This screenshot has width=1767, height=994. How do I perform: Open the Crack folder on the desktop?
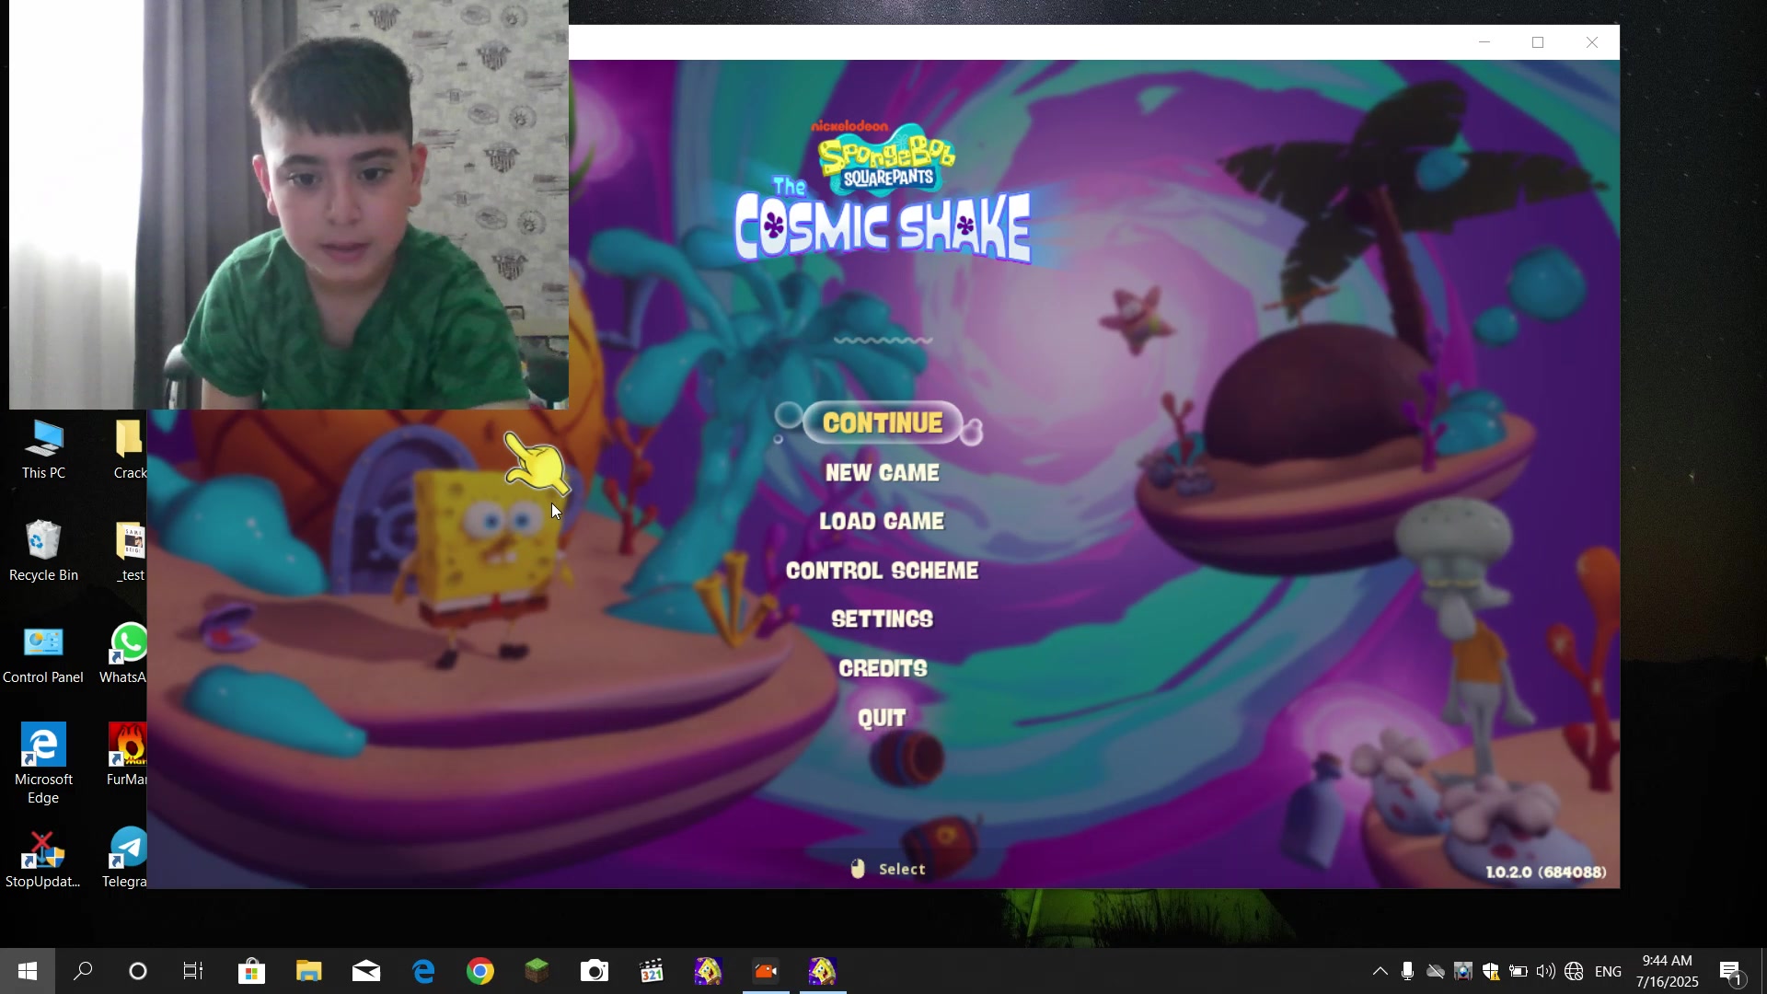(x=130, y=450)
